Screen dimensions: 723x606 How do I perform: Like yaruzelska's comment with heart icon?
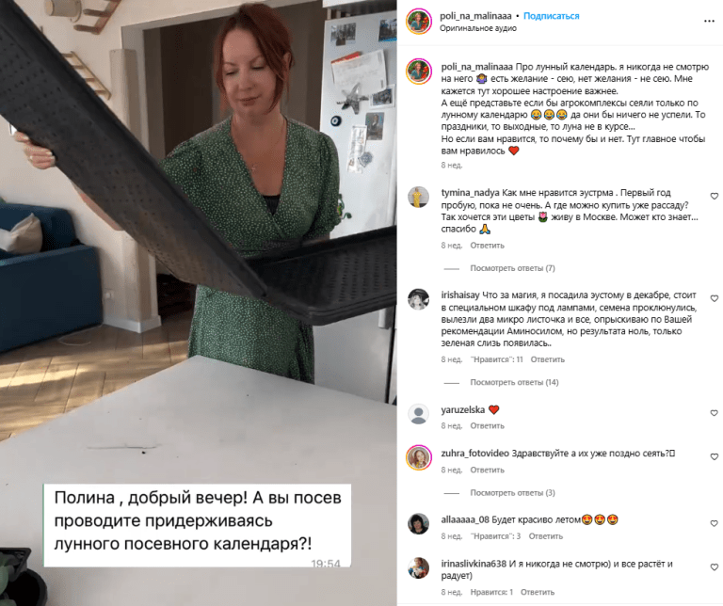715,413
